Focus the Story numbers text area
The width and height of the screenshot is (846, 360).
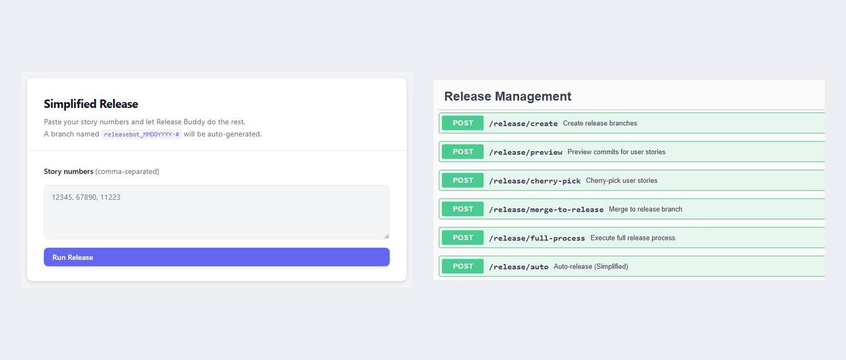[216, 212]
